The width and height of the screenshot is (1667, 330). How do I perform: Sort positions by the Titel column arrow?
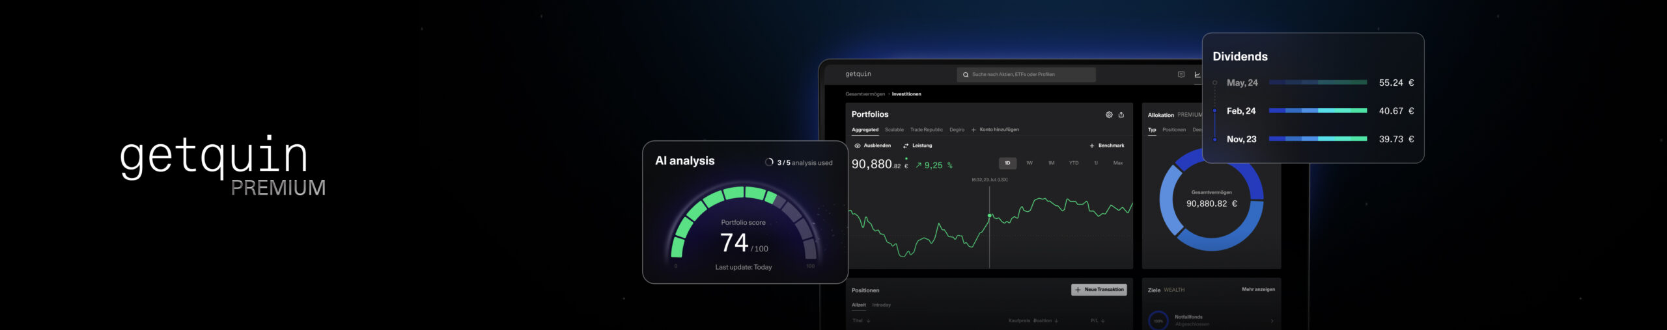(869, 321)
